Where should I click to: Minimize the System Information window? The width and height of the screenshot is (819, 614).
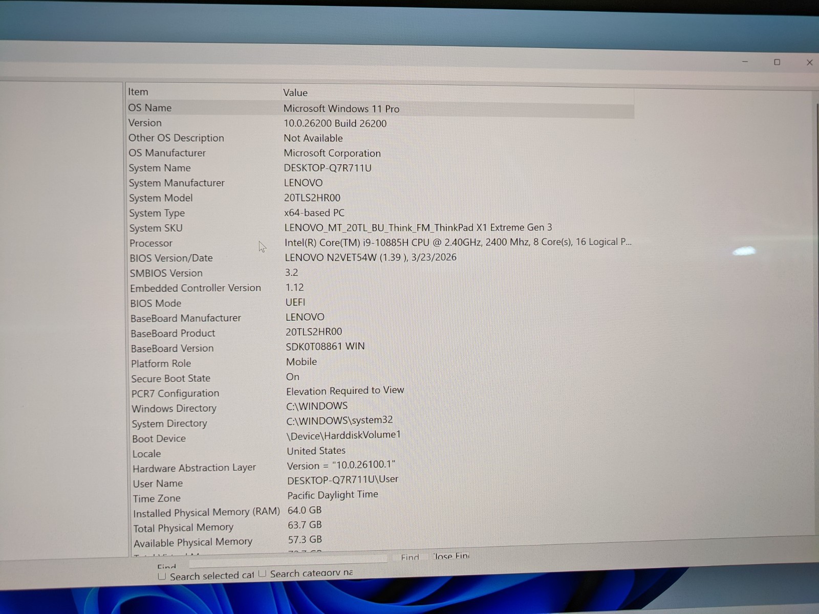[745, 62]
